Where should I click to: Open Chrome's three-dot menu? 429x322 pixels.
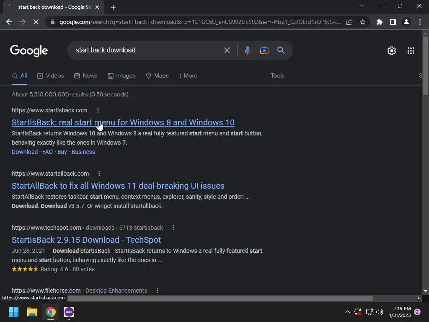(x=420, y=22)
